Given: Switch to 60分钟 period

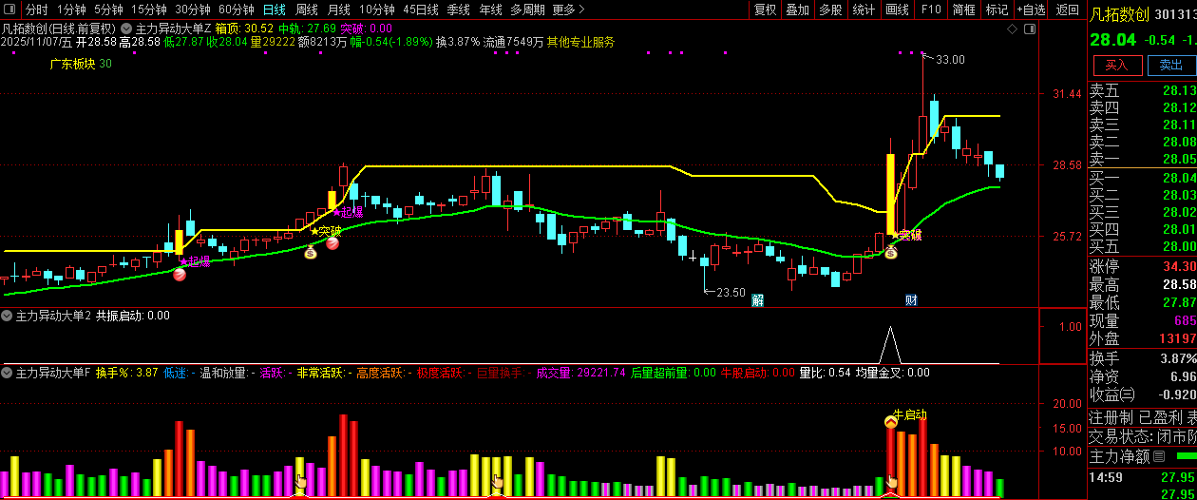Looking at the screenshot, I should tap(237, 10).
